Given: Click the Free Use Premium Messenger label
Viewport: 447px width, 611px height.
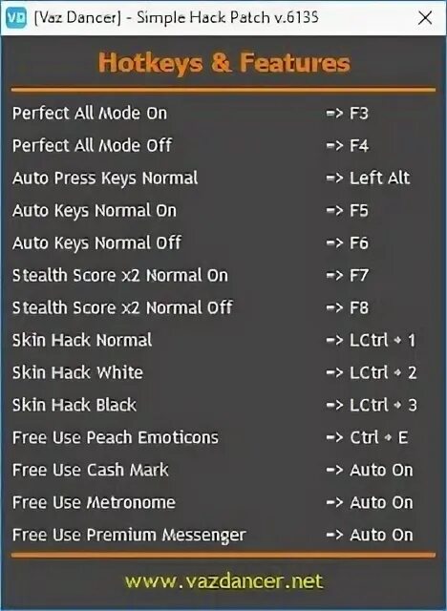Looking at the screenshot, I should [x=129, y=536].
